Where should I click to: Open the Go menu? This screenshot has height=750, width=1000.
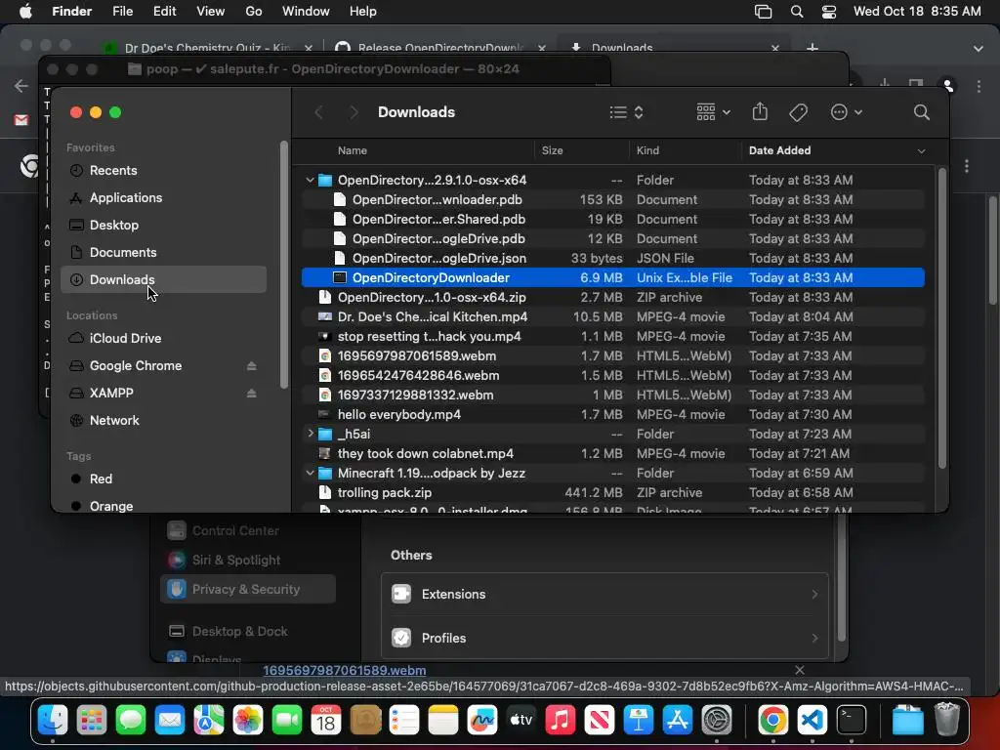click(x=254, y=12)
